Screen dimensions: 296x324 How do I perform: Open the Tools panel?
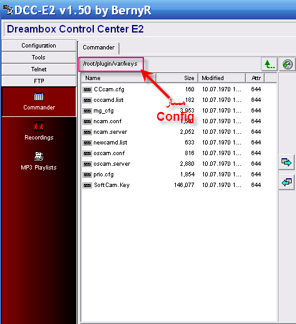pyautogui.click(x=39, y=58)
